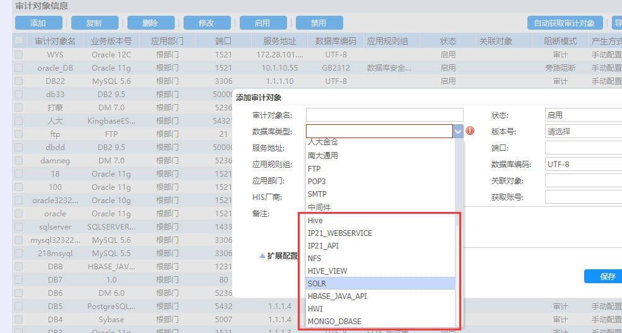Click the red validation warning icon

coord(470,131)
